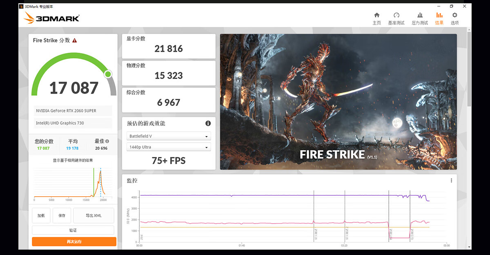Image resolution: width=490 pixels, height=255 pixels.
Task: Click the green dot on the score gauge
Action: (108, 74)
